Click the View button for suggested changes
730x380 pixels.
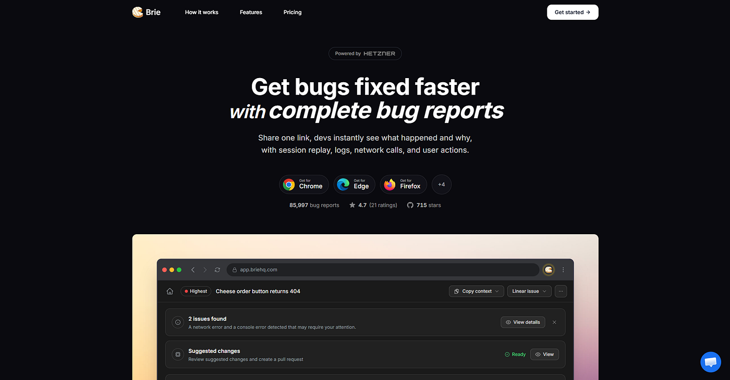(x=544, y=354)
